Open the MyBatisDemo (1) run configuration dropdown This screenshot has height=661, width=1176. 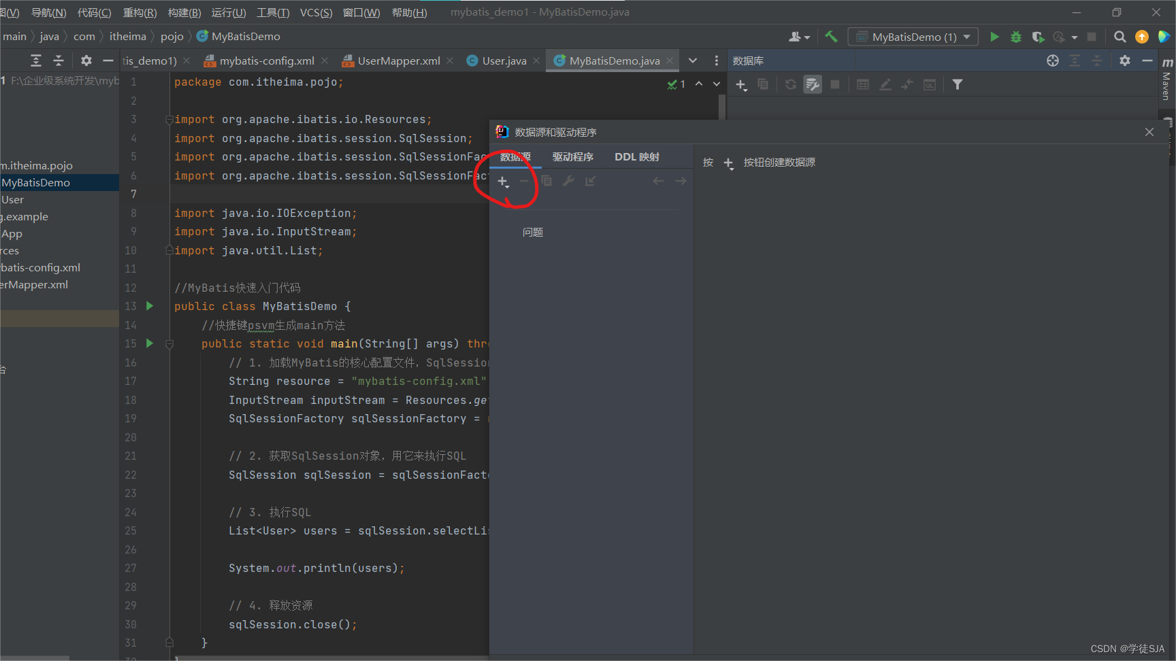coord(913,37)
